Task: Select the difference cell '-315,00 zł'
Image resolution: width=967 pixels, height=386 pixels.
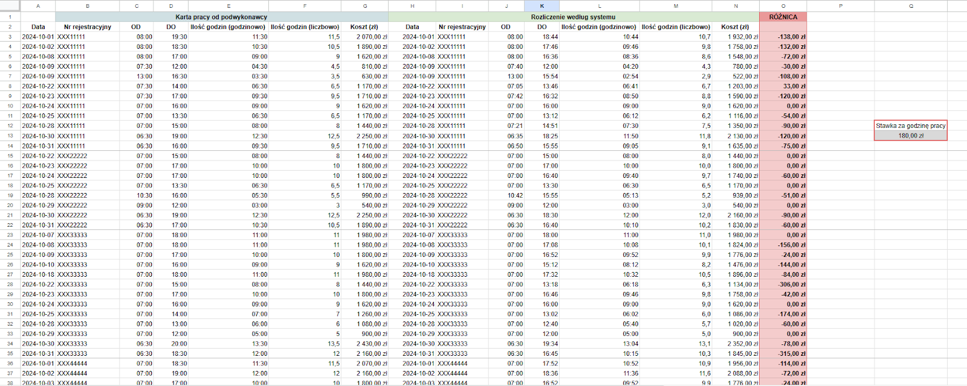Action: click(x=783, y=353)
